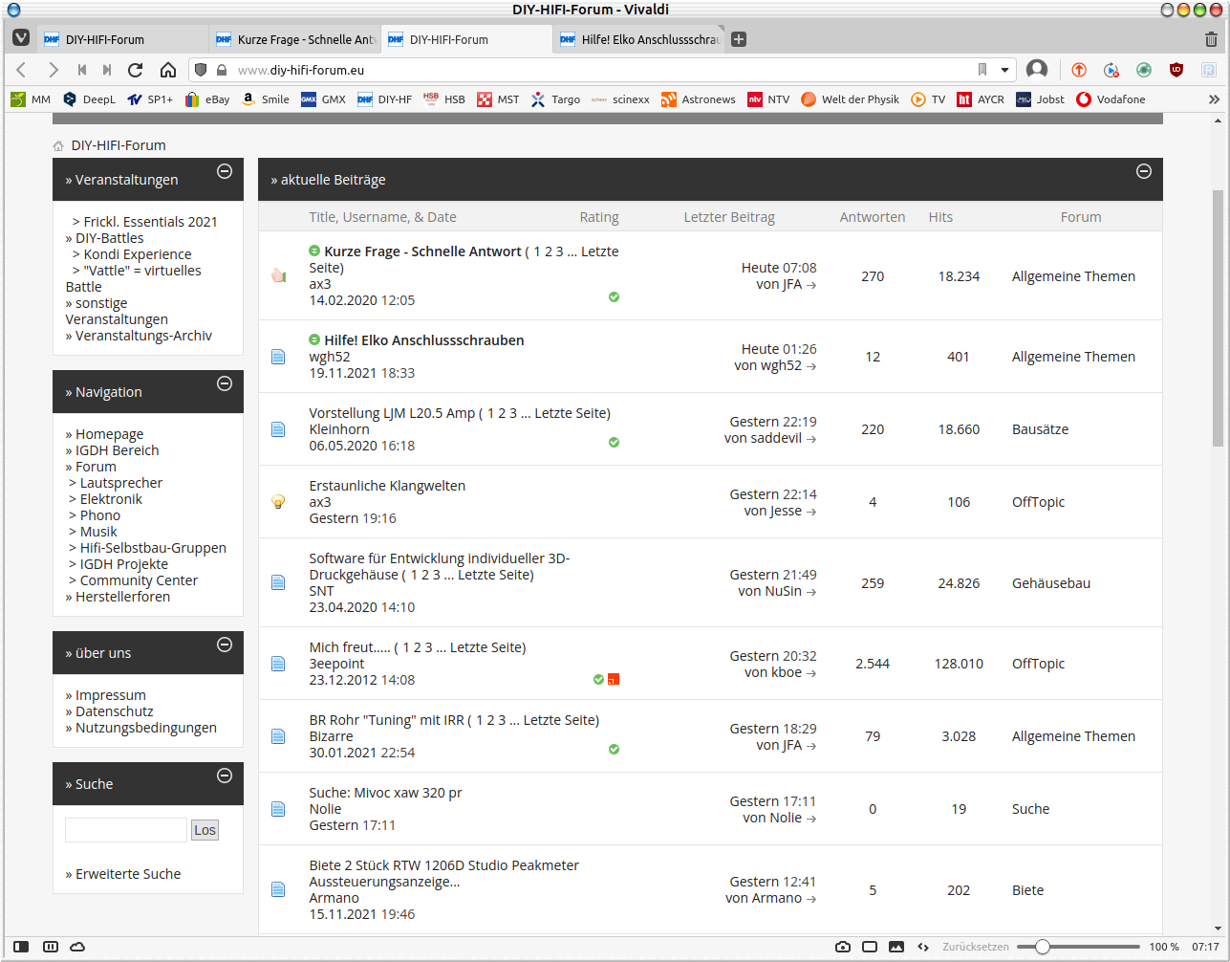Switch to 'Hilfe! Elko Anschlussschrauben' tab
Image resolution: width=1230 pixels, height=962 pixels.
tap(640, 39)
